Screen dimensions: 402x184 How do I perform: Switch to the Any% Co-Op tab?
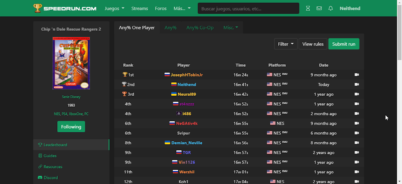pyautogui.click(x=200, y=27)
